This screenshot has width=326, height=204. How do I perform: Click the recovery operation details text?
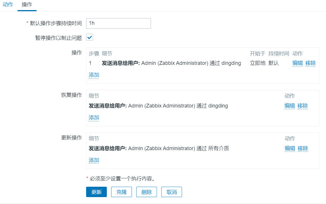(x=158, y=106)
